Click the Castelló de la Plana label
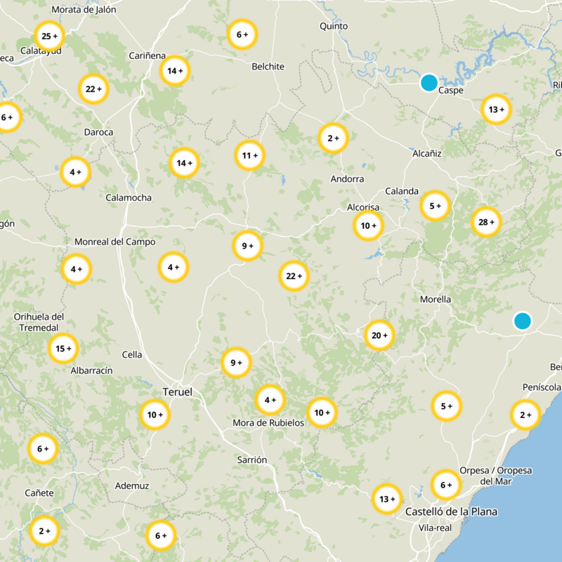 pos(451,511)
